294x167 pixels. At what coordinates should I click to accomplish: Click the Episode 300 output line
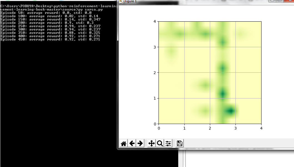(50, 29)
